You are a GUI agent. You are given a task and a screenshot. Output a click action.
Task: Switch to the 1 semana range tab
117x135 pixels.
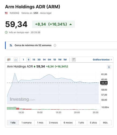click(26, 123)
